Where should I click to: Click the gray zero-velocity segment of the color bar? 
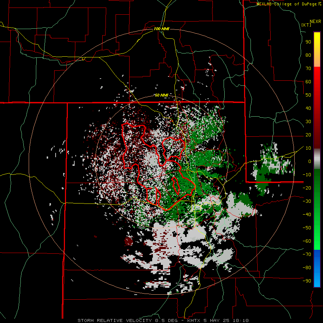pos(317,159)
